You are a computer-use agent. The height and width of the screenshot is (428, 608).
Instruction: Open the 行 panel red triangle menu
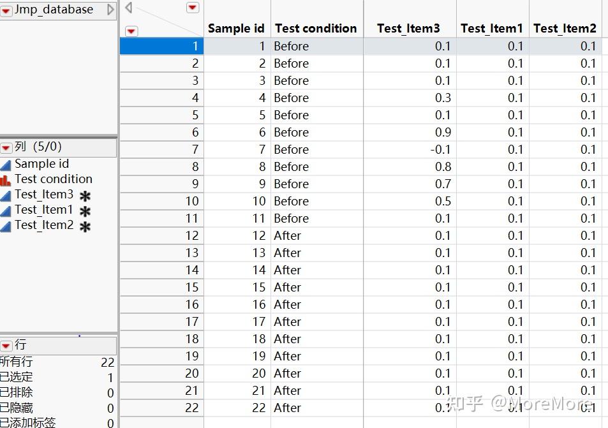point(6,345)
